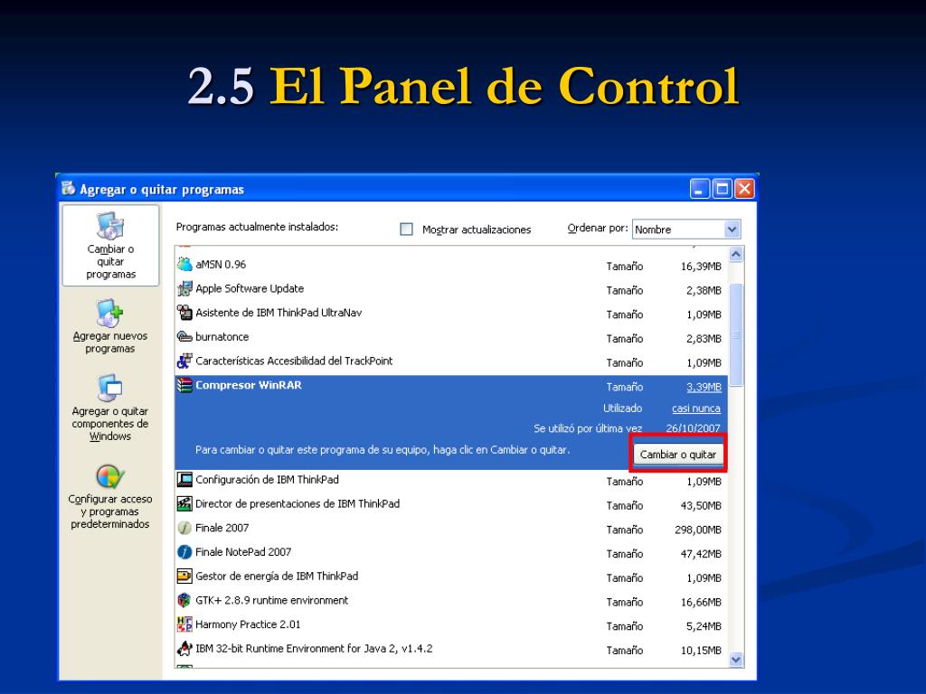Image resolution: width=926 pixels, height=694 pixels.
Task: Click the vertical scrollbar thumb
Action: click(x=736, y=335)
